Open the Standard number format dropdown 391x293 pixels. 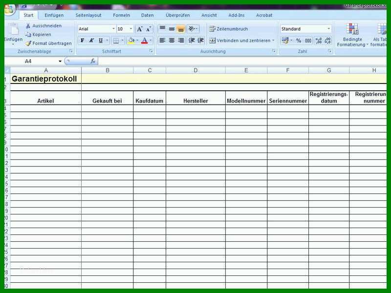click(x=328, y=29)
